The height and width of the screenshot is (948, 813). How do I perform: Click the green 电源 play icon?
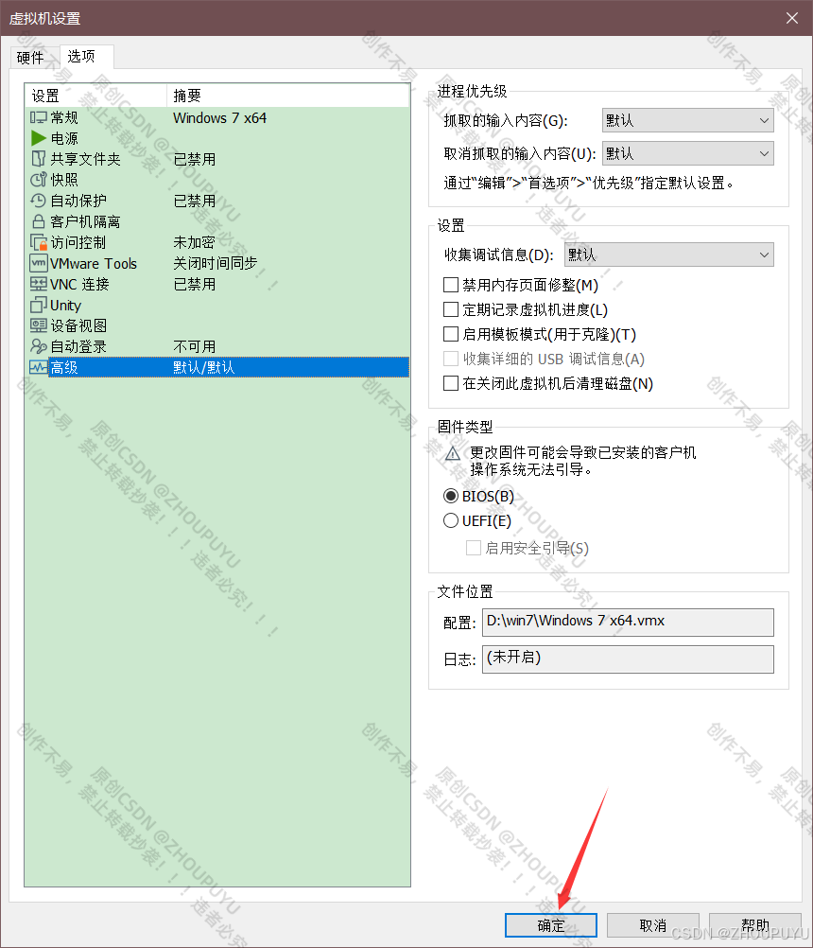point(39,138)
